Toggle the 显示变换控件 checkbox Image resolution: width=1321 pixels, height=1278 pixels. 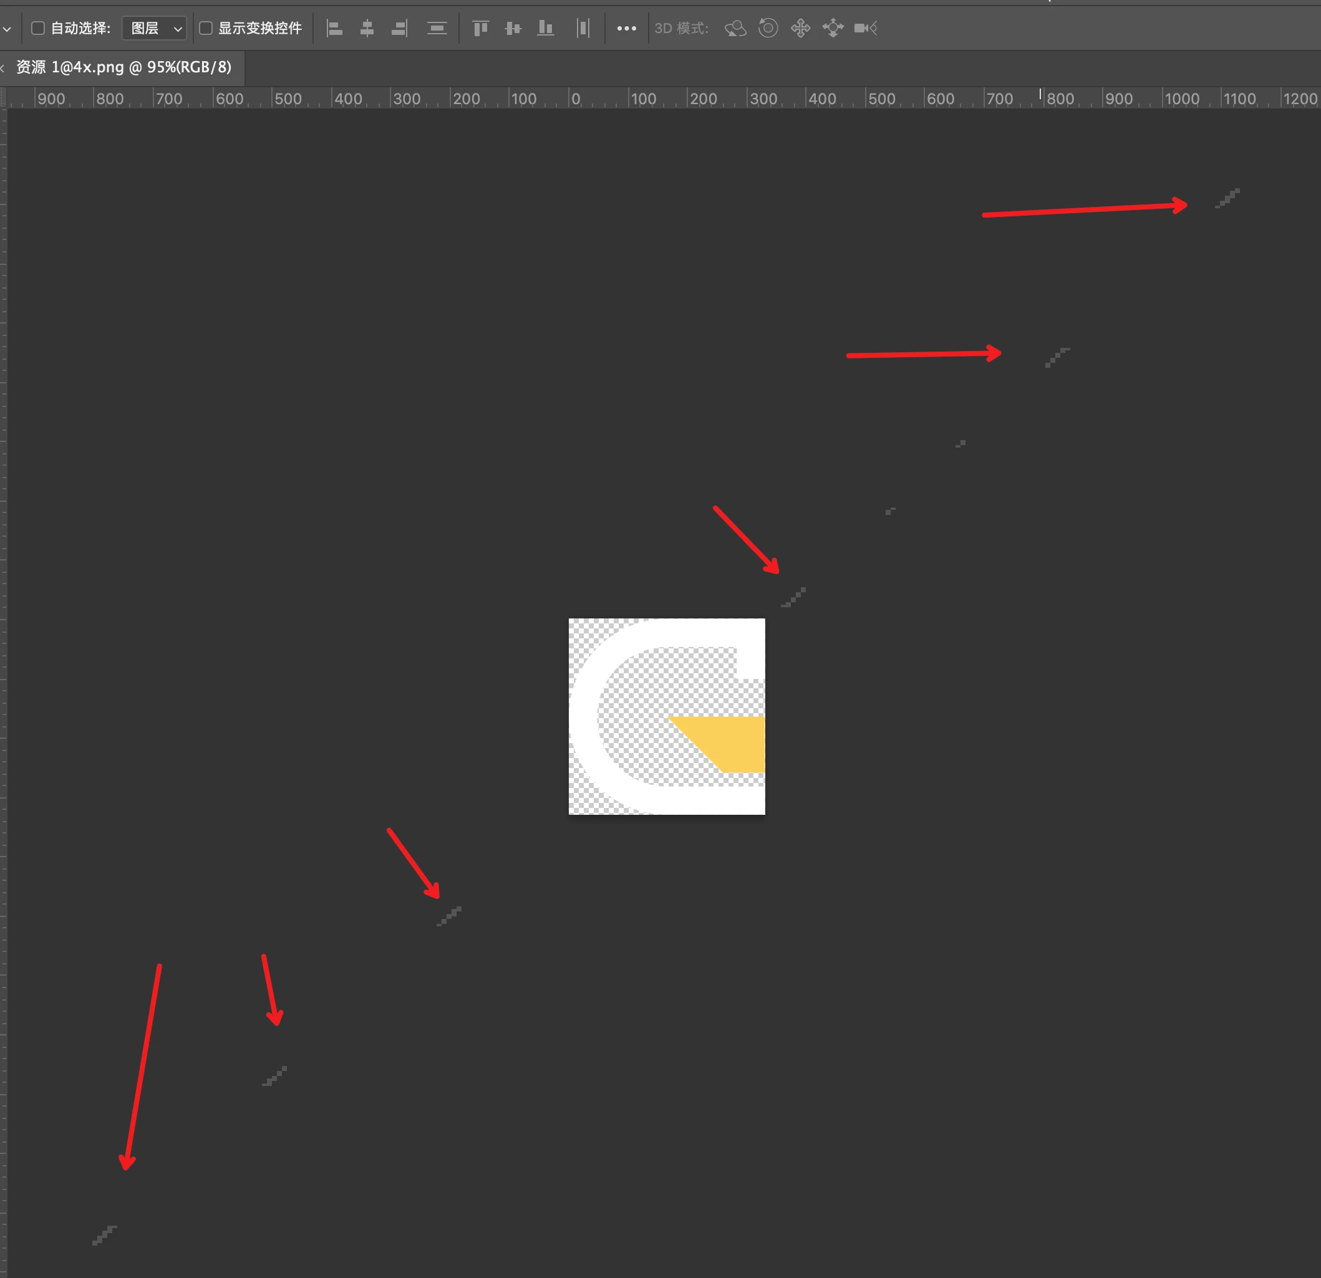click(206, 28)
